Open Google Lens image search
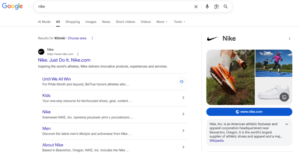The image size is (300, 153). pos(216,7)
